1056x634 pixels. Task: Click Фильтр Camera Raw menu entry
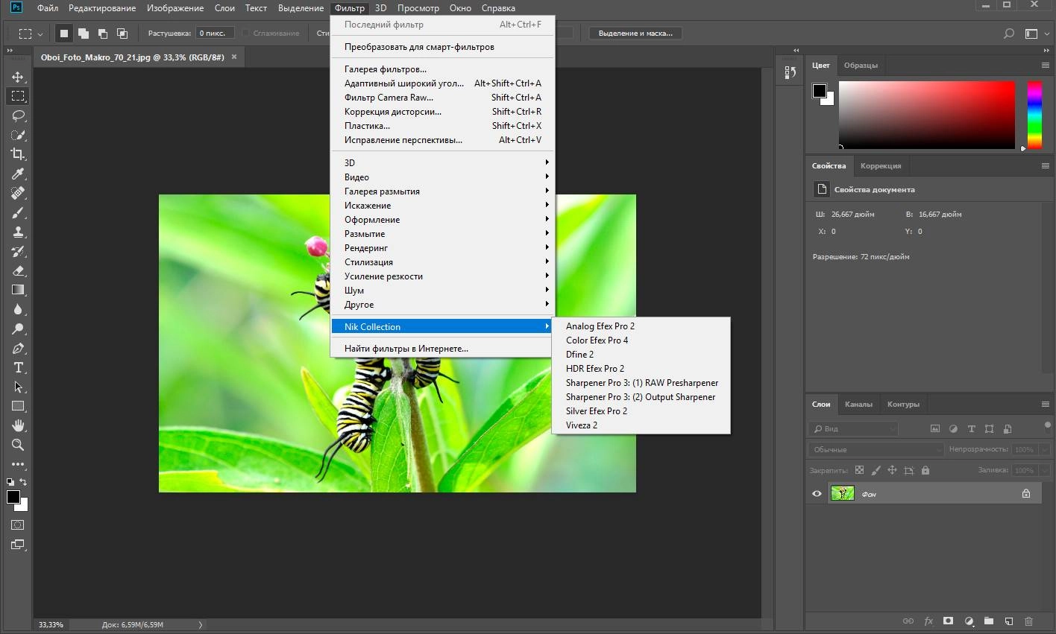click(443, 98)
